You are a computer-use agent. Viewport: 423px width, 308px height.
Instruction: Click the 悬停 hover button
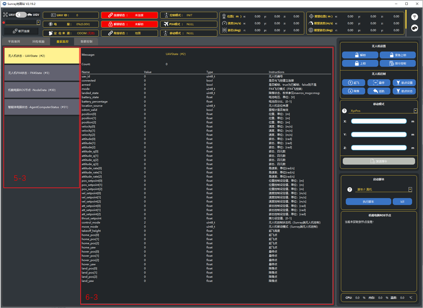pyautogui.click(x=379, y=83)
